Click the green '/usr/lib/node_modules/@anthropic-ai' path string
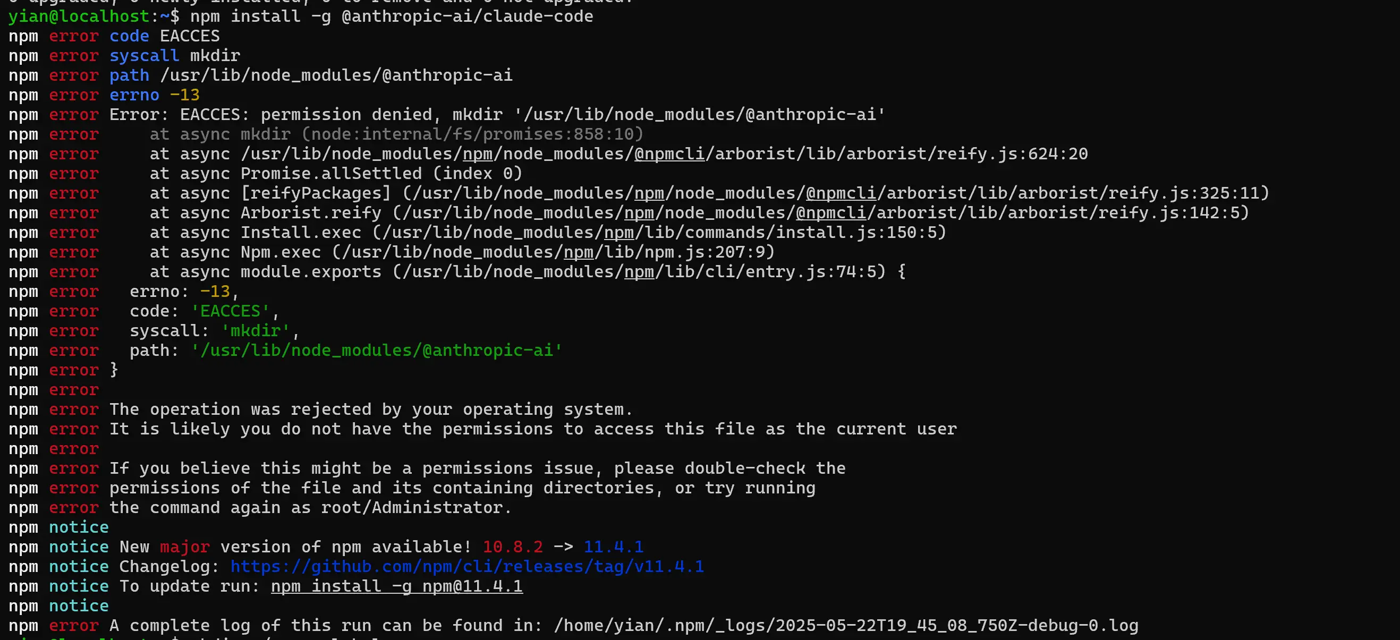 376,351
